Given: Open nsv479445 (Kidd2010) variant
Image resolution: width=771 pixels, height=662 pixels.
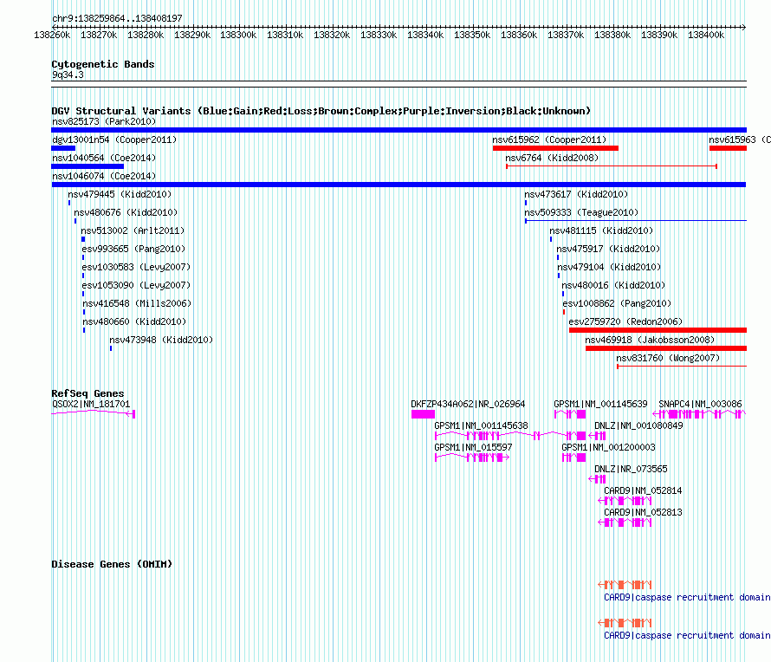Looking at the screenshot, I should (120, 194).
